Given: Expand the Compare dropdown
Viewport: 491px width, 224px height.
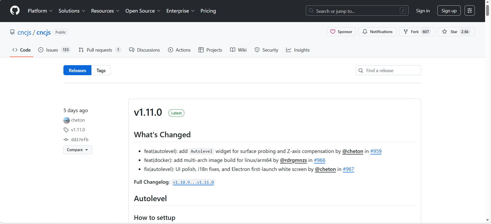Looking at the screenshot, I should pyautogui.click(x=78, y=150).
